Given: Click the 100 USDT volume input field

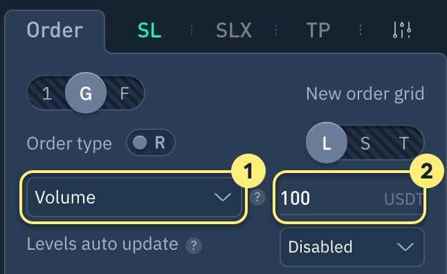Looking at the screenshot, I should click(x=351, y=198).
